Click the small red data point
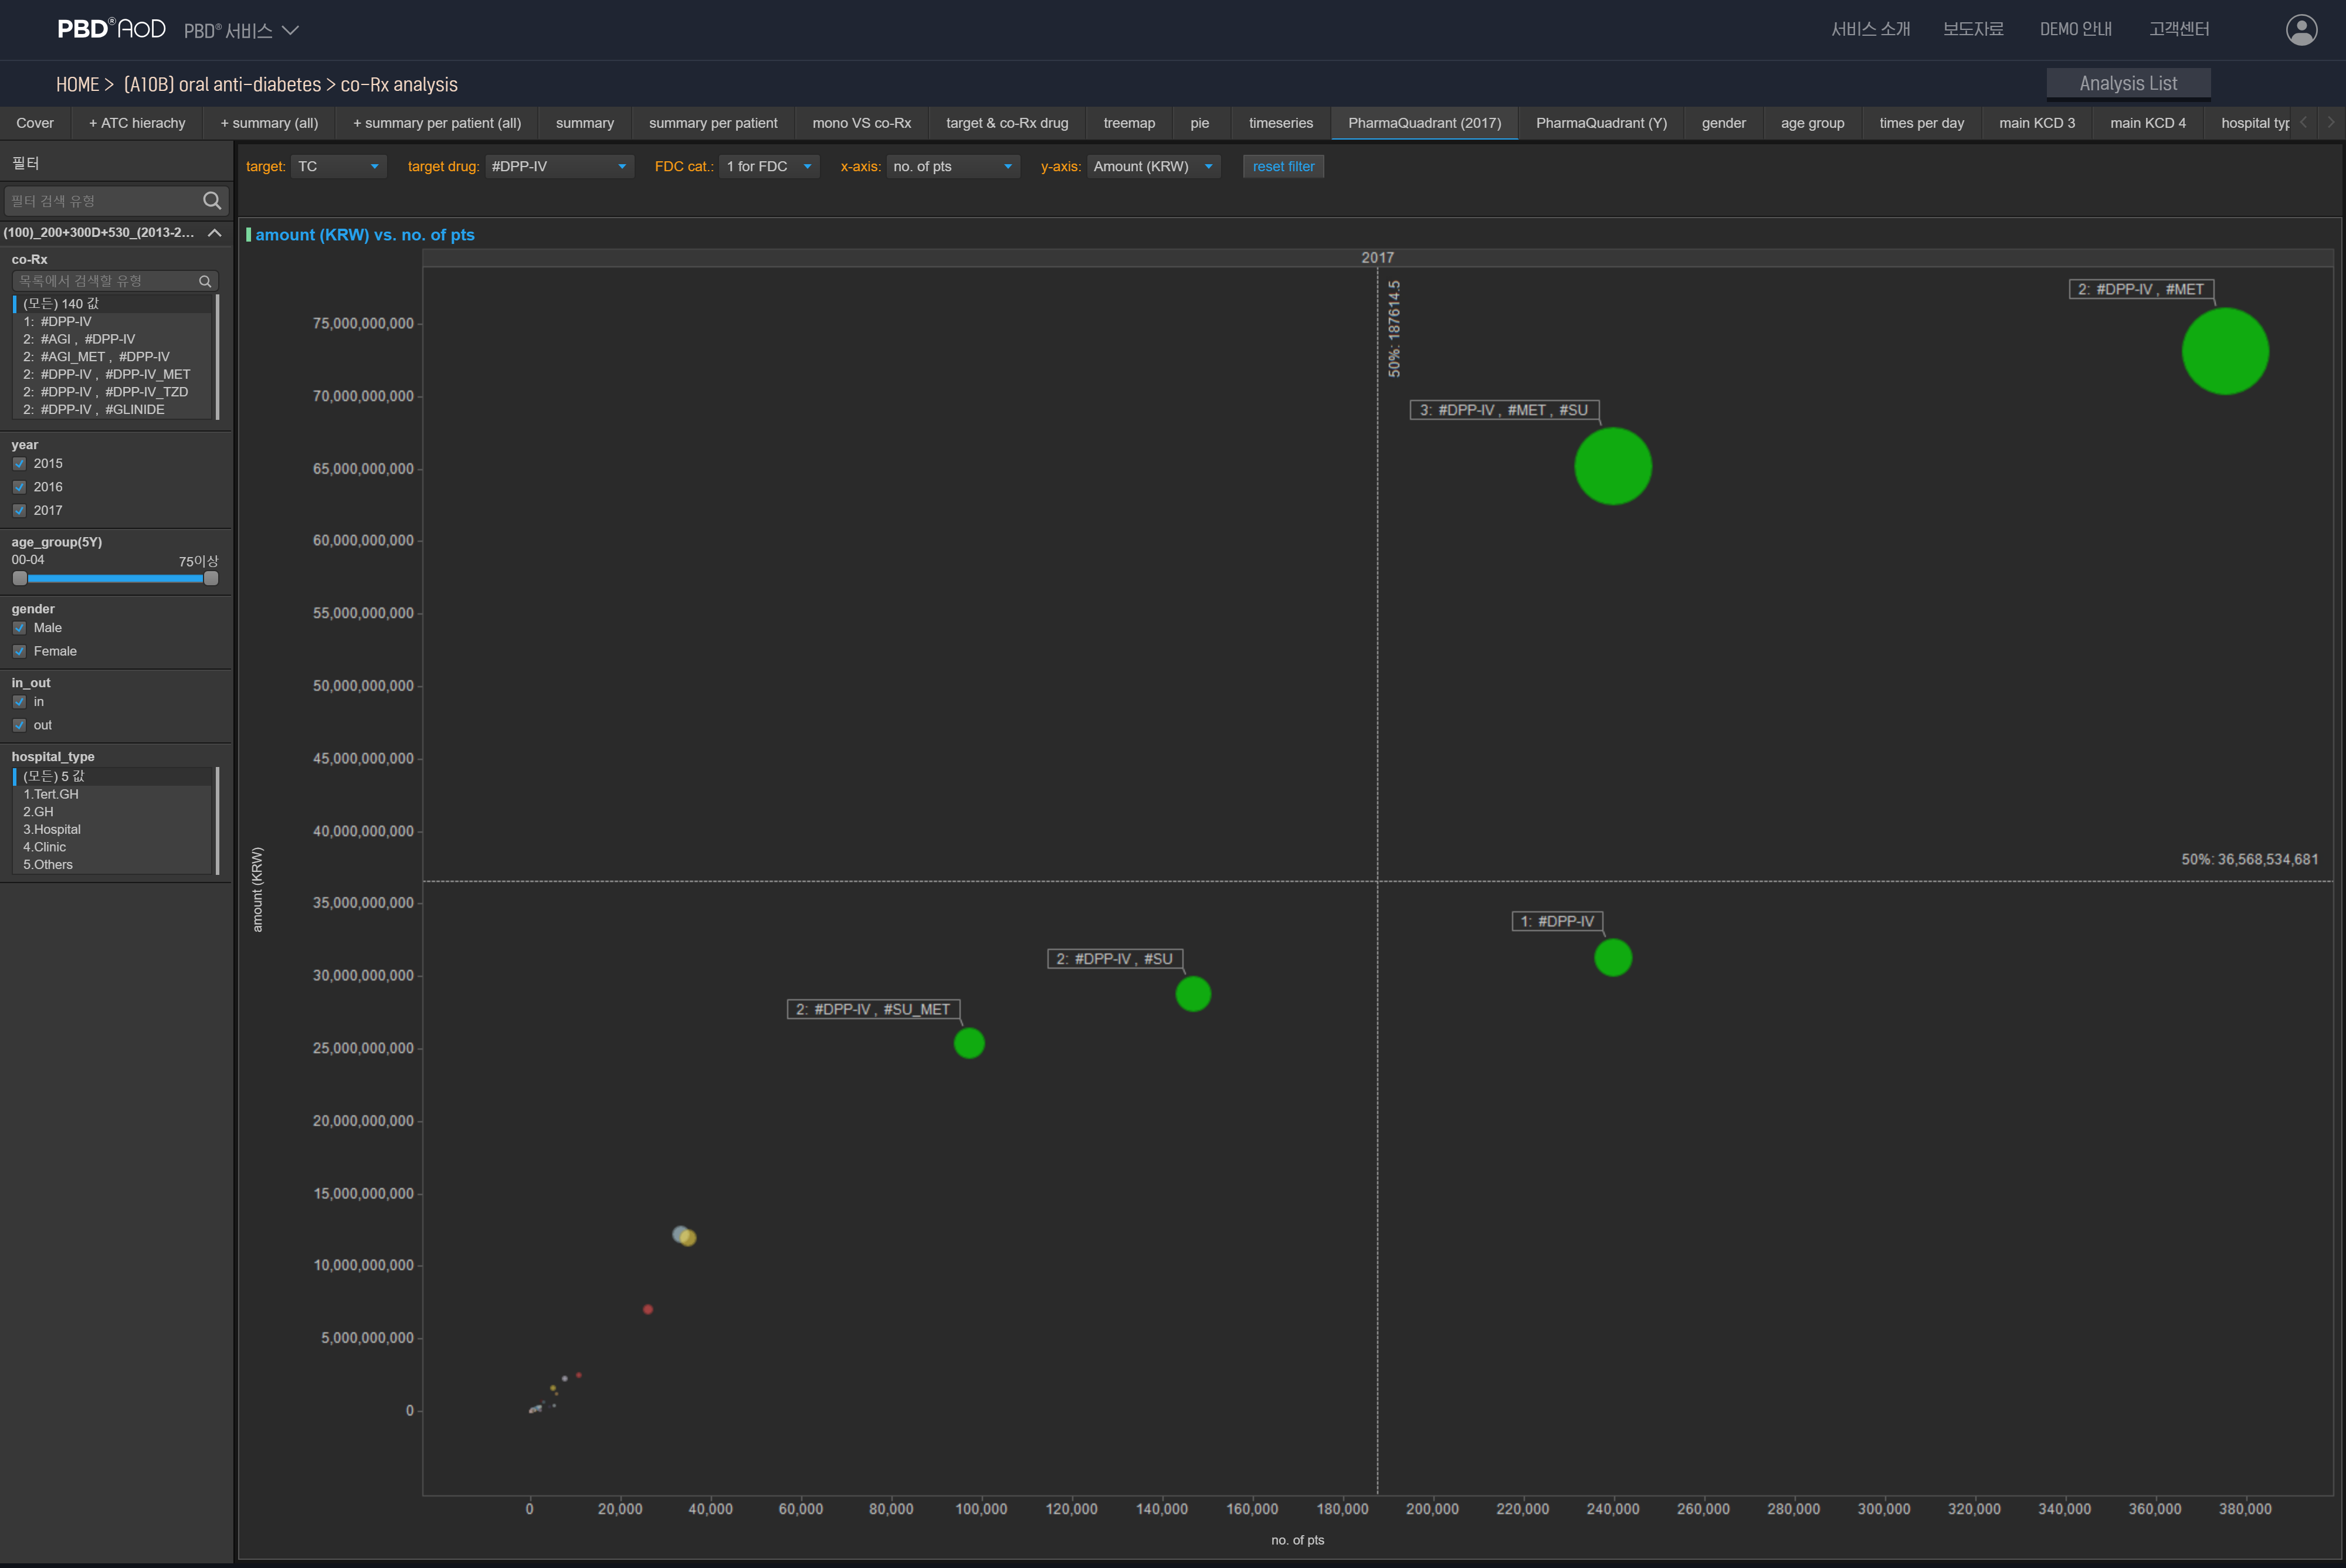Image resolution: width=2346 pixels, height=1568 pixels. point(648,1309)
